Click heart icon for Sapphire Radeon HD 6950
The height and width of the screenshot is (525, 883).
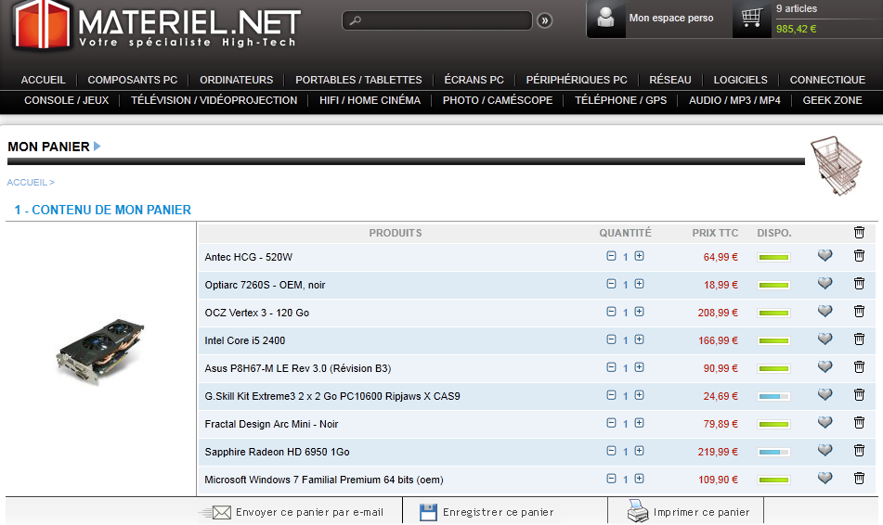(825, 452)
